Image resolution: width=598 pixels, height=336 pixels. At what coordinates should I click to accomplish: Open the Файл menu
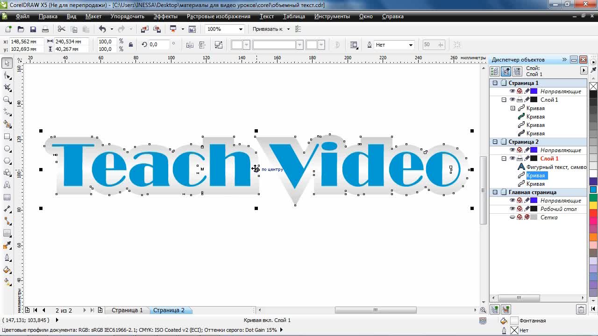pos(22,16)
